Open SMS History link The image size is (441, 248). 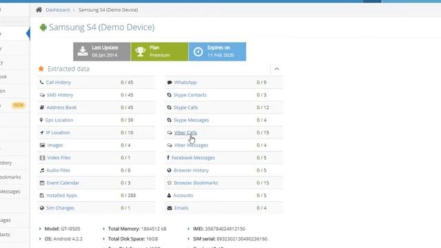coord(60,95)
